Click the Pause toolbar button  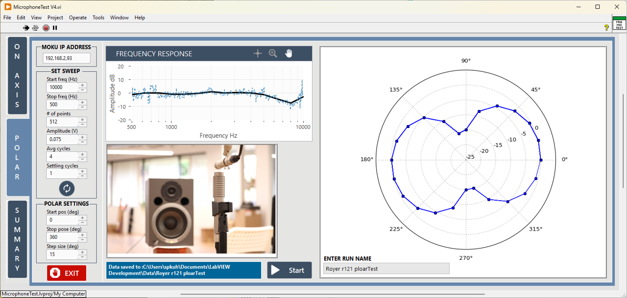[55, 28]
